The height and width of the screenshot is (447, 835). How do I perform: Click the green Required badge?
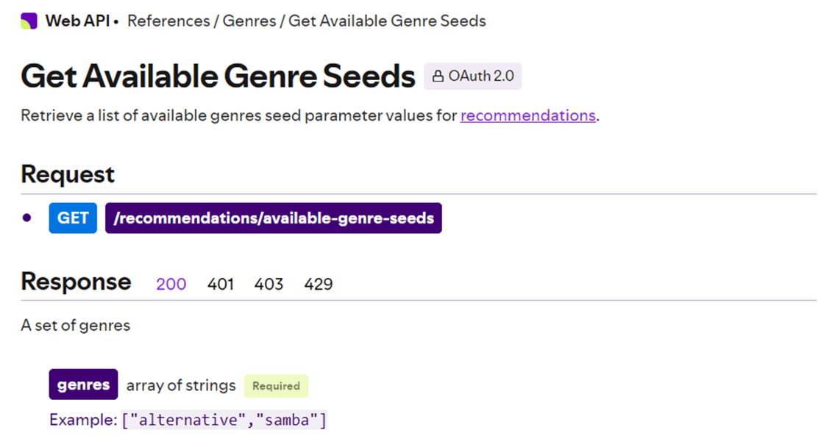click(x=276, y=385)
